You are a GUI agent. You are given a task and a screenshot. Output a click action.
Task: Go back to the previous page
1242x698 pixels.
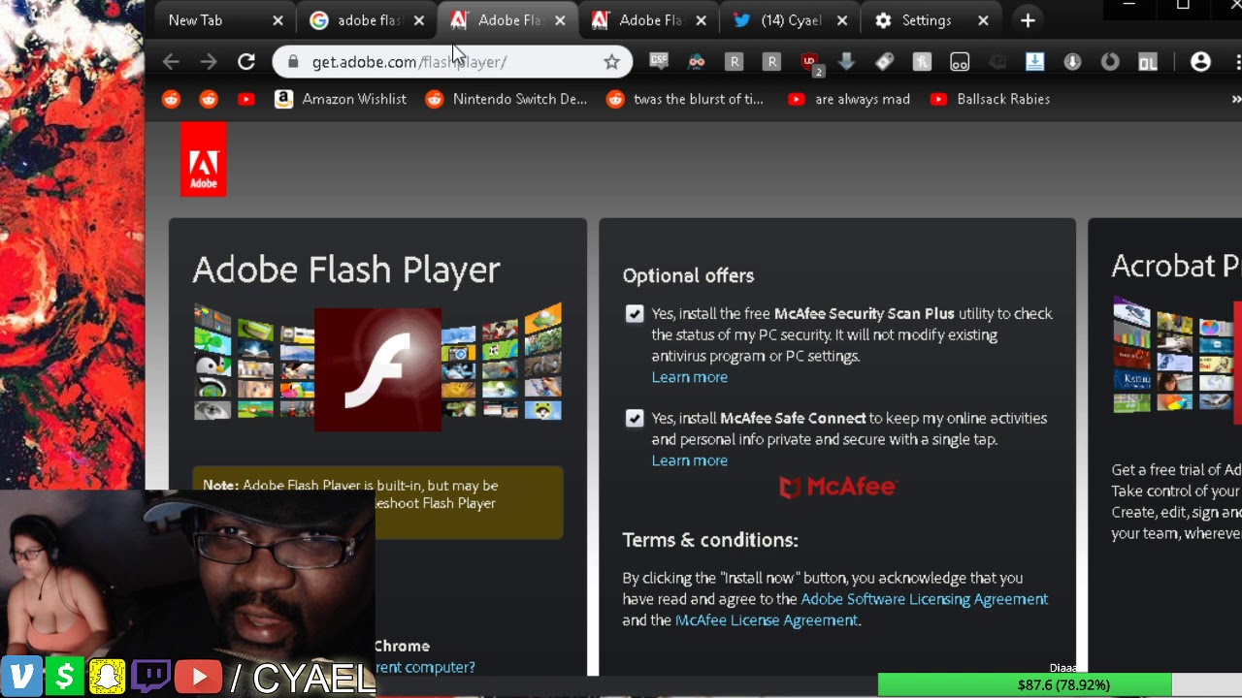[171, 62]
